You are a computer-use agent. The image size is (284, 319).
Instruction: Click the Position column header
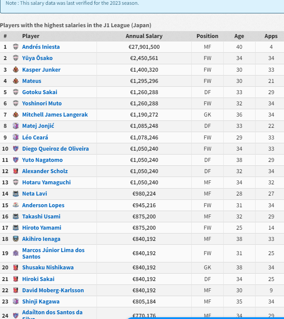click(207, 36)
